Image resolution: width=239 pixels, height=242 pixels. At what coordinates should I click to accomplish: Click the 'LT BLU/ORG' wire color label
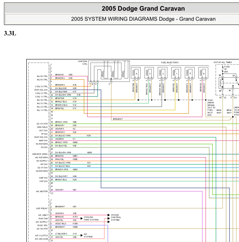point(61,234)
